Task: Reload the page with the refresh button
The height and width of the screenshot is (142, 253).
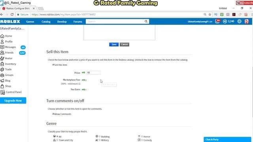Action: coord(12,15)
